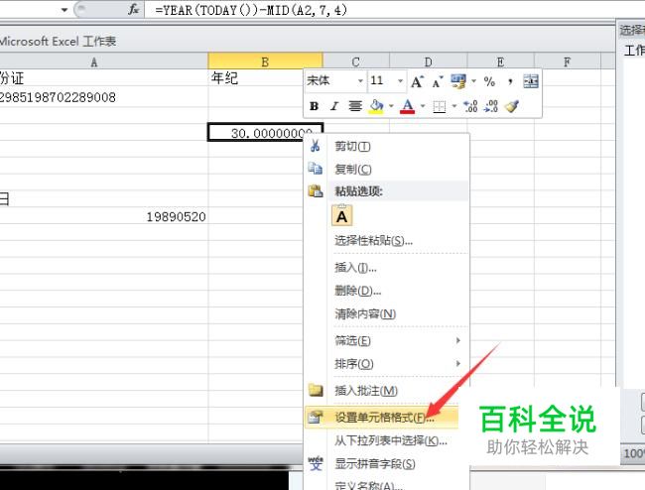Choose 插入批注(M) menu entry
Viewport: 645px width, 490px height.
point(387,391)
